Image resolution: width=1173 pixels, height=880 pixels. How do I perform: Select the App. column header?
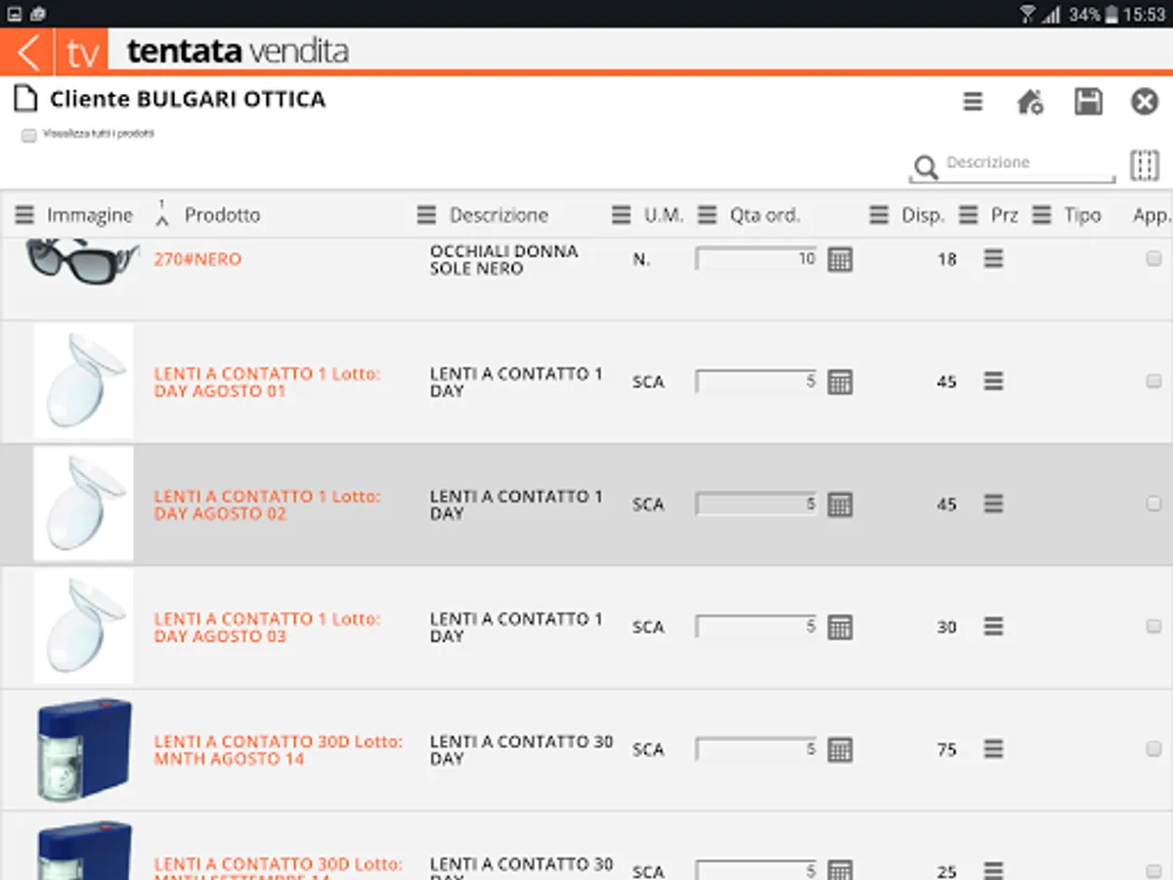click(1151, 215)
